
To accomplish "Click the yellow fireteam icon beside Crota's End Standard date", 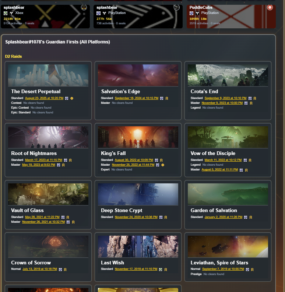I will [255, 98].
